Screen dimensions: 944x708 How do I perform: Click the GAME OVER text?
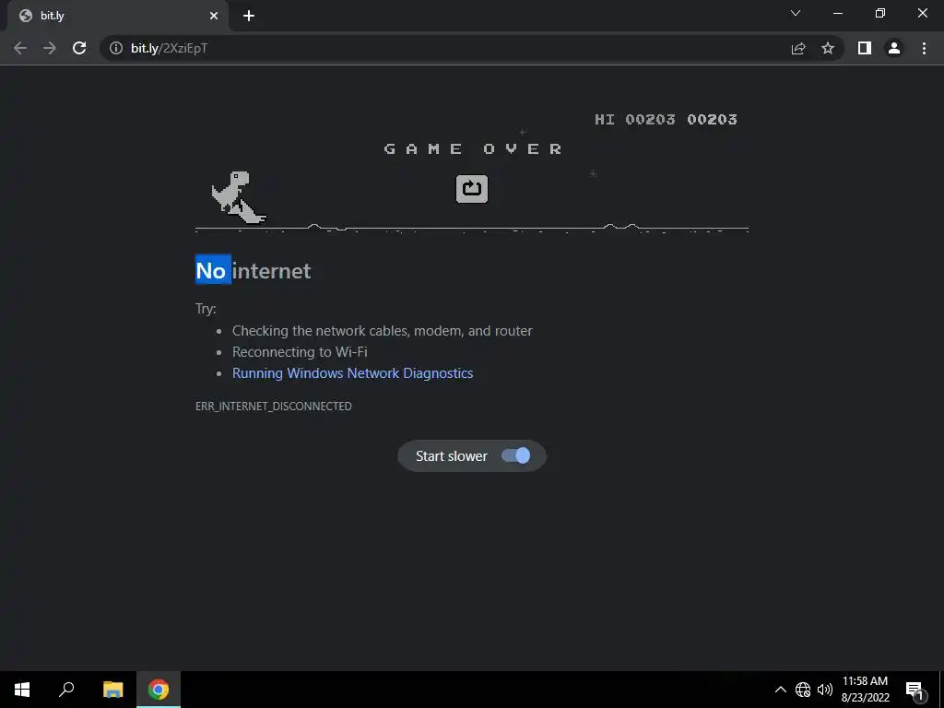coord(473,148)
